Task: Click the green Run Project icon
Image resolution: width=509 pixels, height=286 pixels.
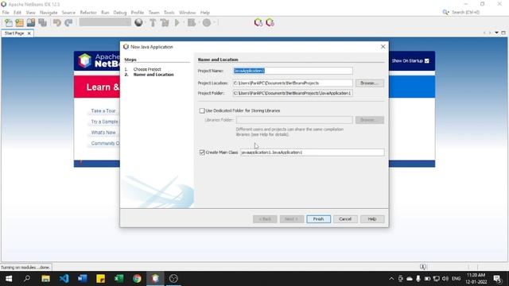Action: [177, 23]
